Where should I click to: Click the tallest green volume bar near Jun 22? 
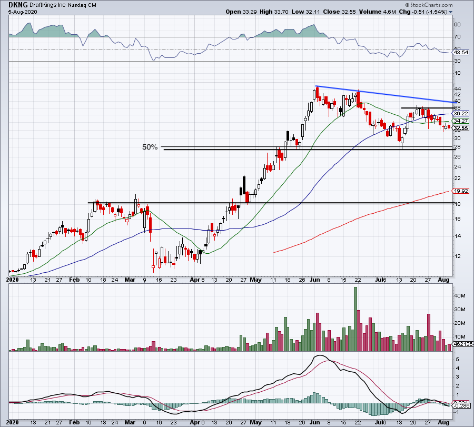click(x=355, y=319)
